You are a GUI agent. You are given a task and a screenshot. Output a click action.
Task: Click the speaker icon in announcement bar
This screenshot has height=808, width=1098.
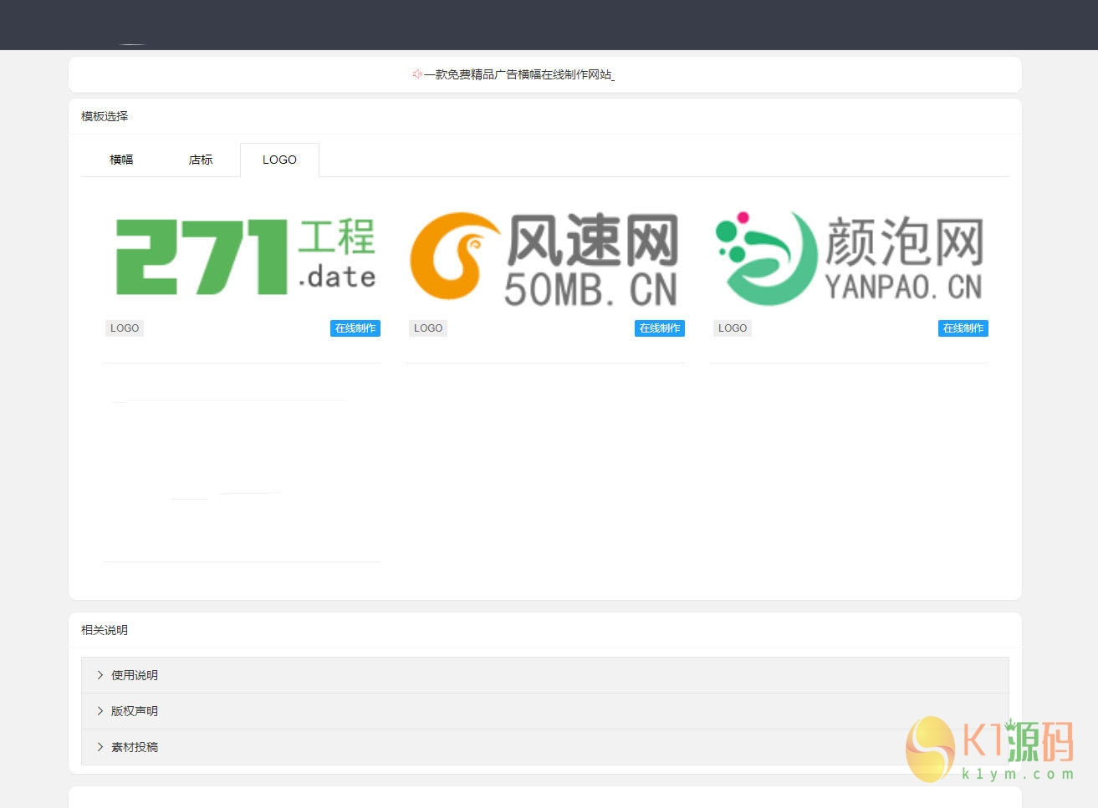(416, 74)
